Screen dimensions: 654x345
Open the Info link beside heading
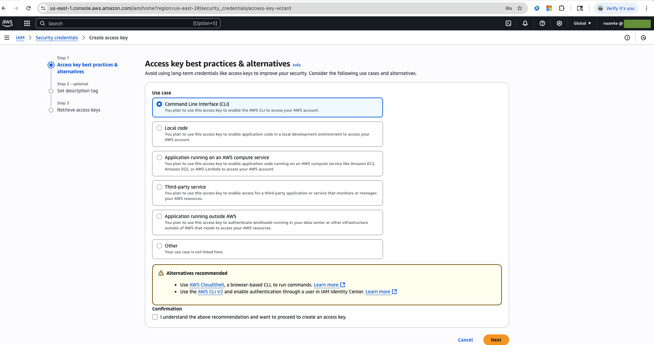(297, 65)
